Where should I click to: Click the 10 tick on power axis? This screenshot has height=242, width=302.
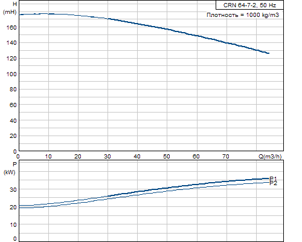13,224
